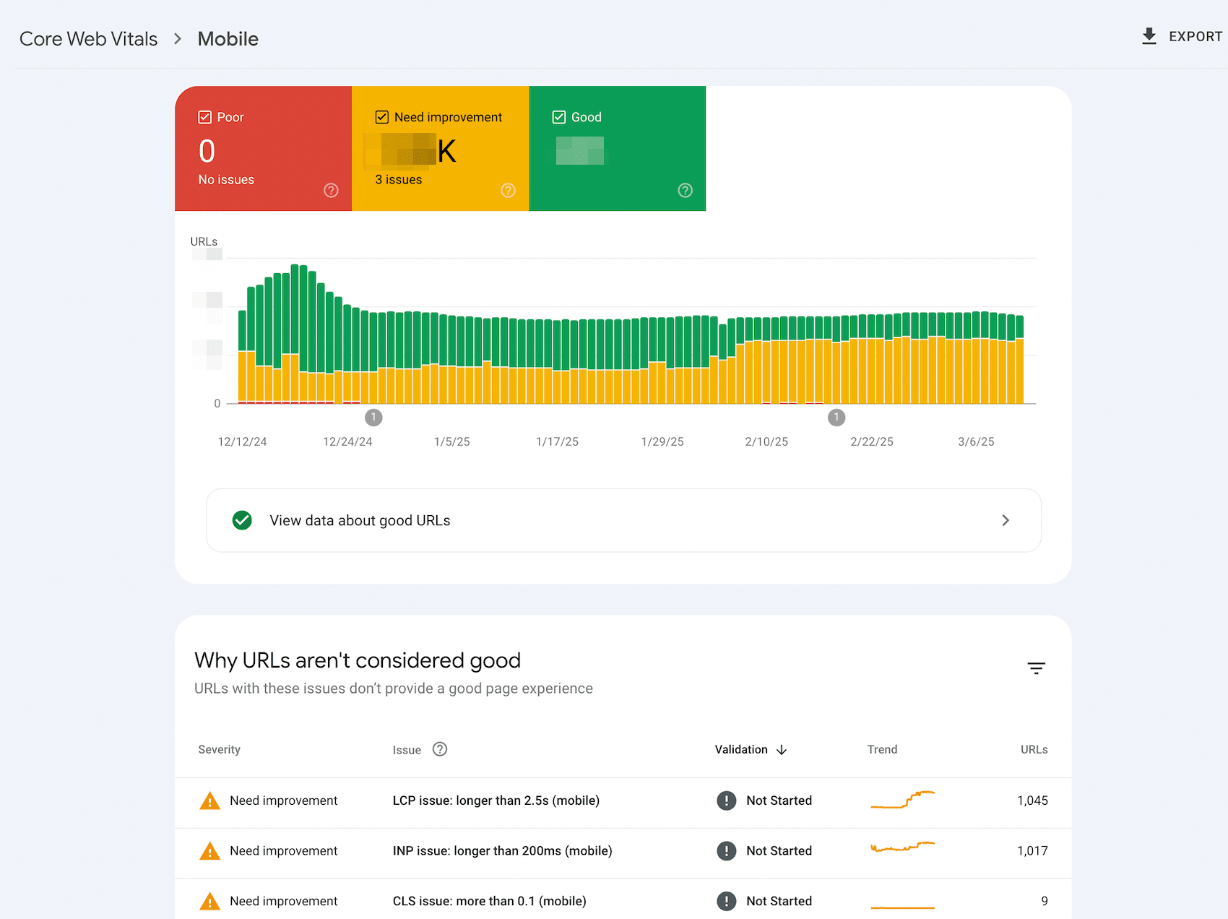The height and width of the screenshot is (919, 1228).
Task: Uncheck the Need improvement checkbox
Action: tap(381, 116)
